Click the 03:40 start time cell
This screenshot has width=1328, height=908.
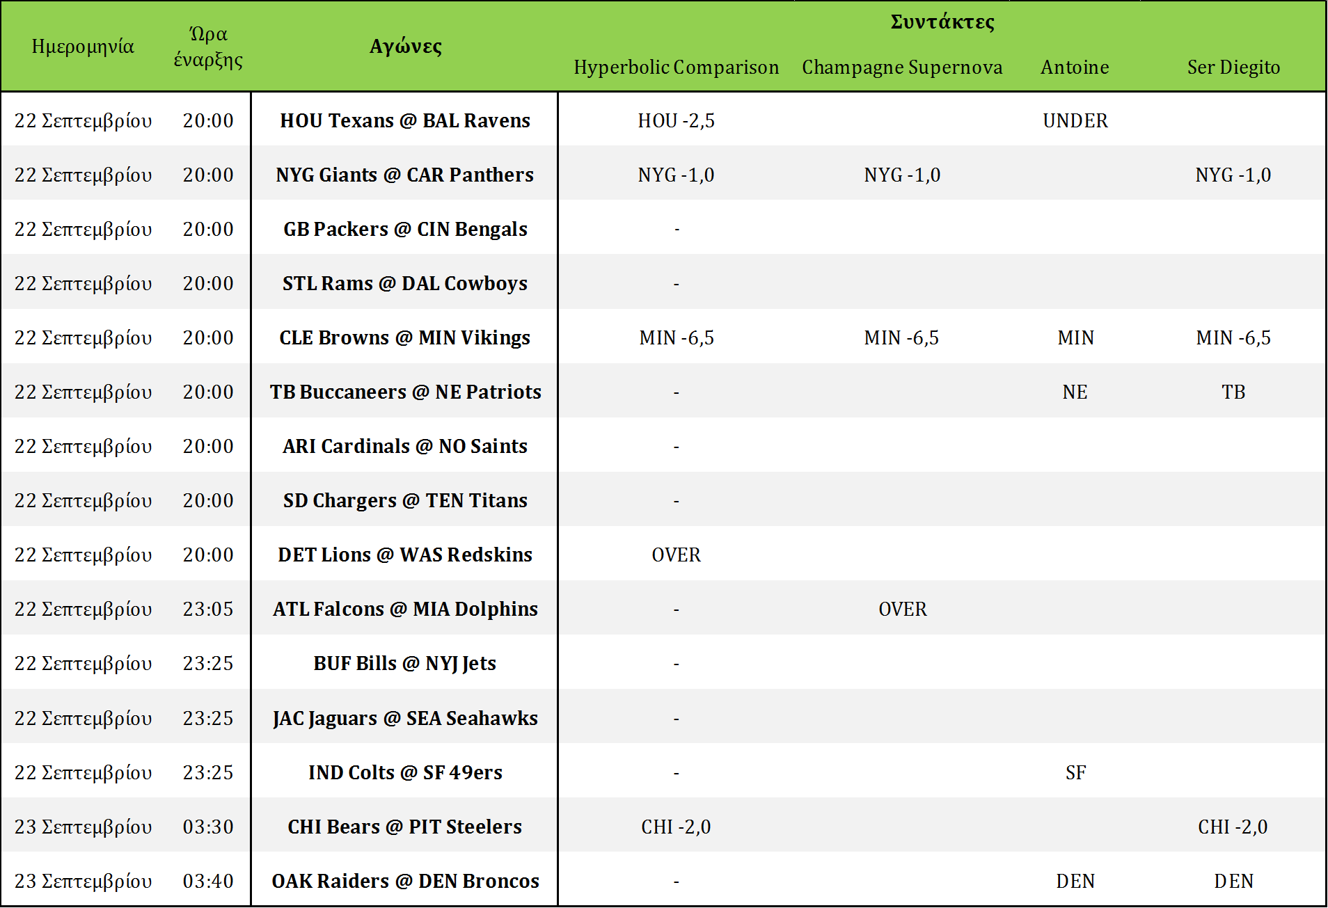[x=208, y=882]
